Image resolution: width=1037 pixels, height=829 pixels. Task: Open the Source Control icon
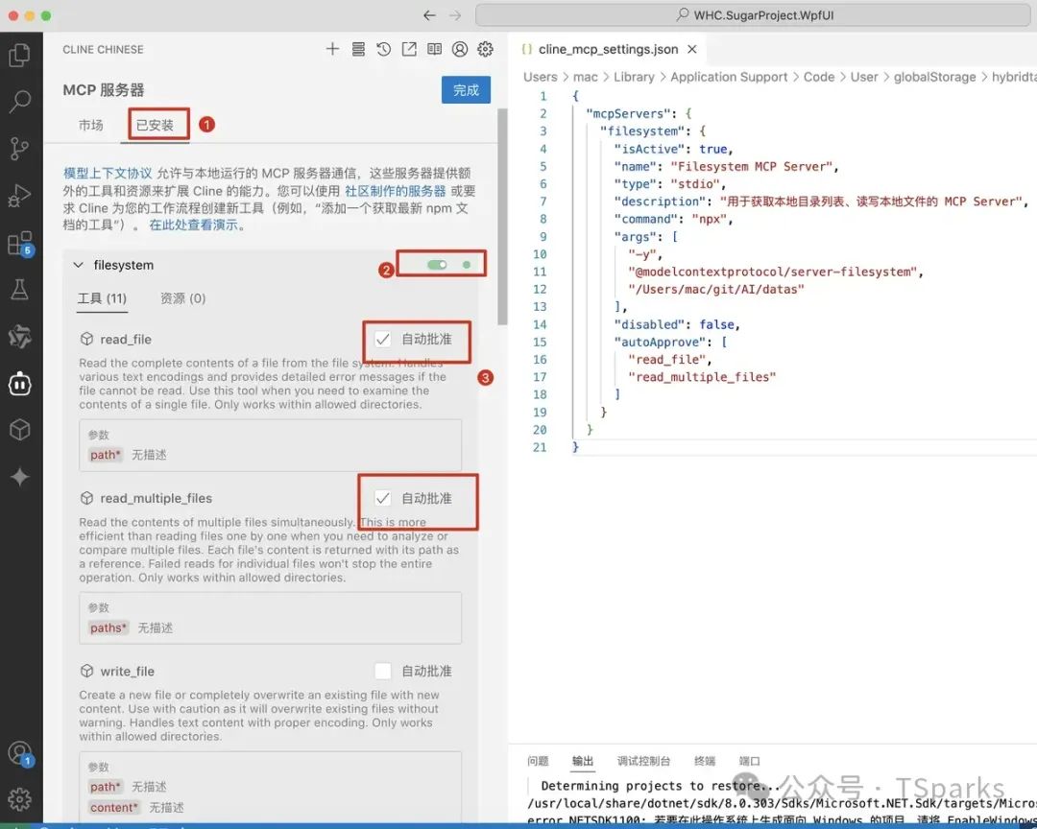pyautogui.click(x=21, y=146)
